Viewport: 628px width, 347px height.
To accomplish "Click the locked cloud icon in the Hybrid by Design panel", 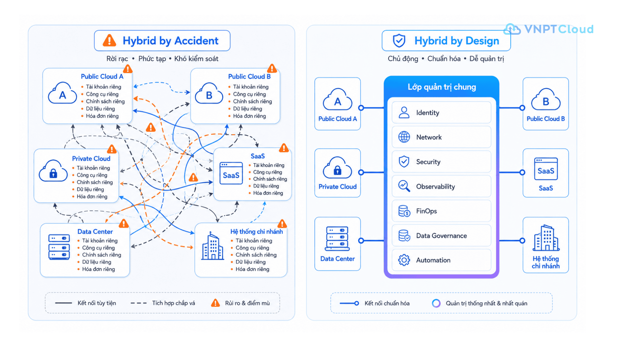I will [x=337, y=168].
